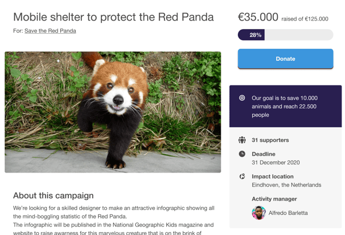Viewport: 345px width, 235px height.
Task: Click the 31 supporters count text
Action: [270, 140]
